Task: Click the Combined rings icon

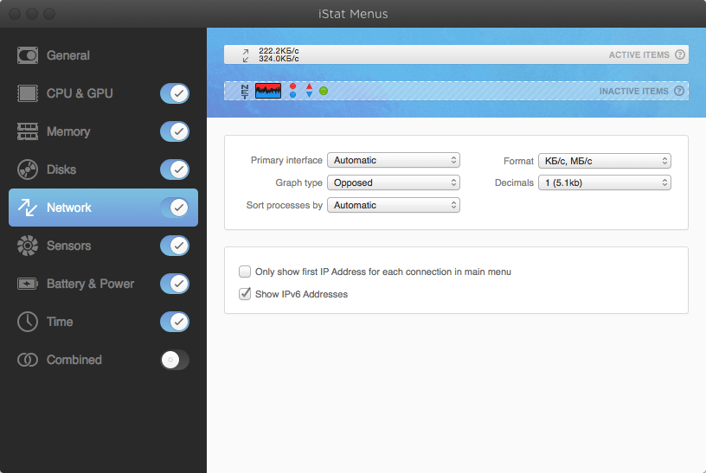Action: coord(28,360)
